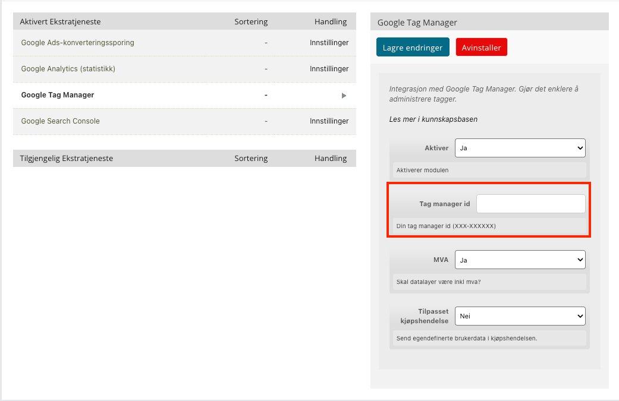Open the Google Search Console entry
This screenshot has width=619, height=401.
pyautogui.click(x=60, y=121)
